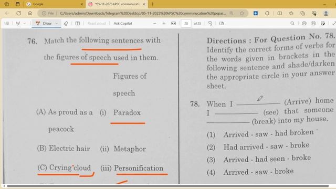Toggle the PDF two-page view icon
This screenshot has width=336, height=189.
click(78, 23)
